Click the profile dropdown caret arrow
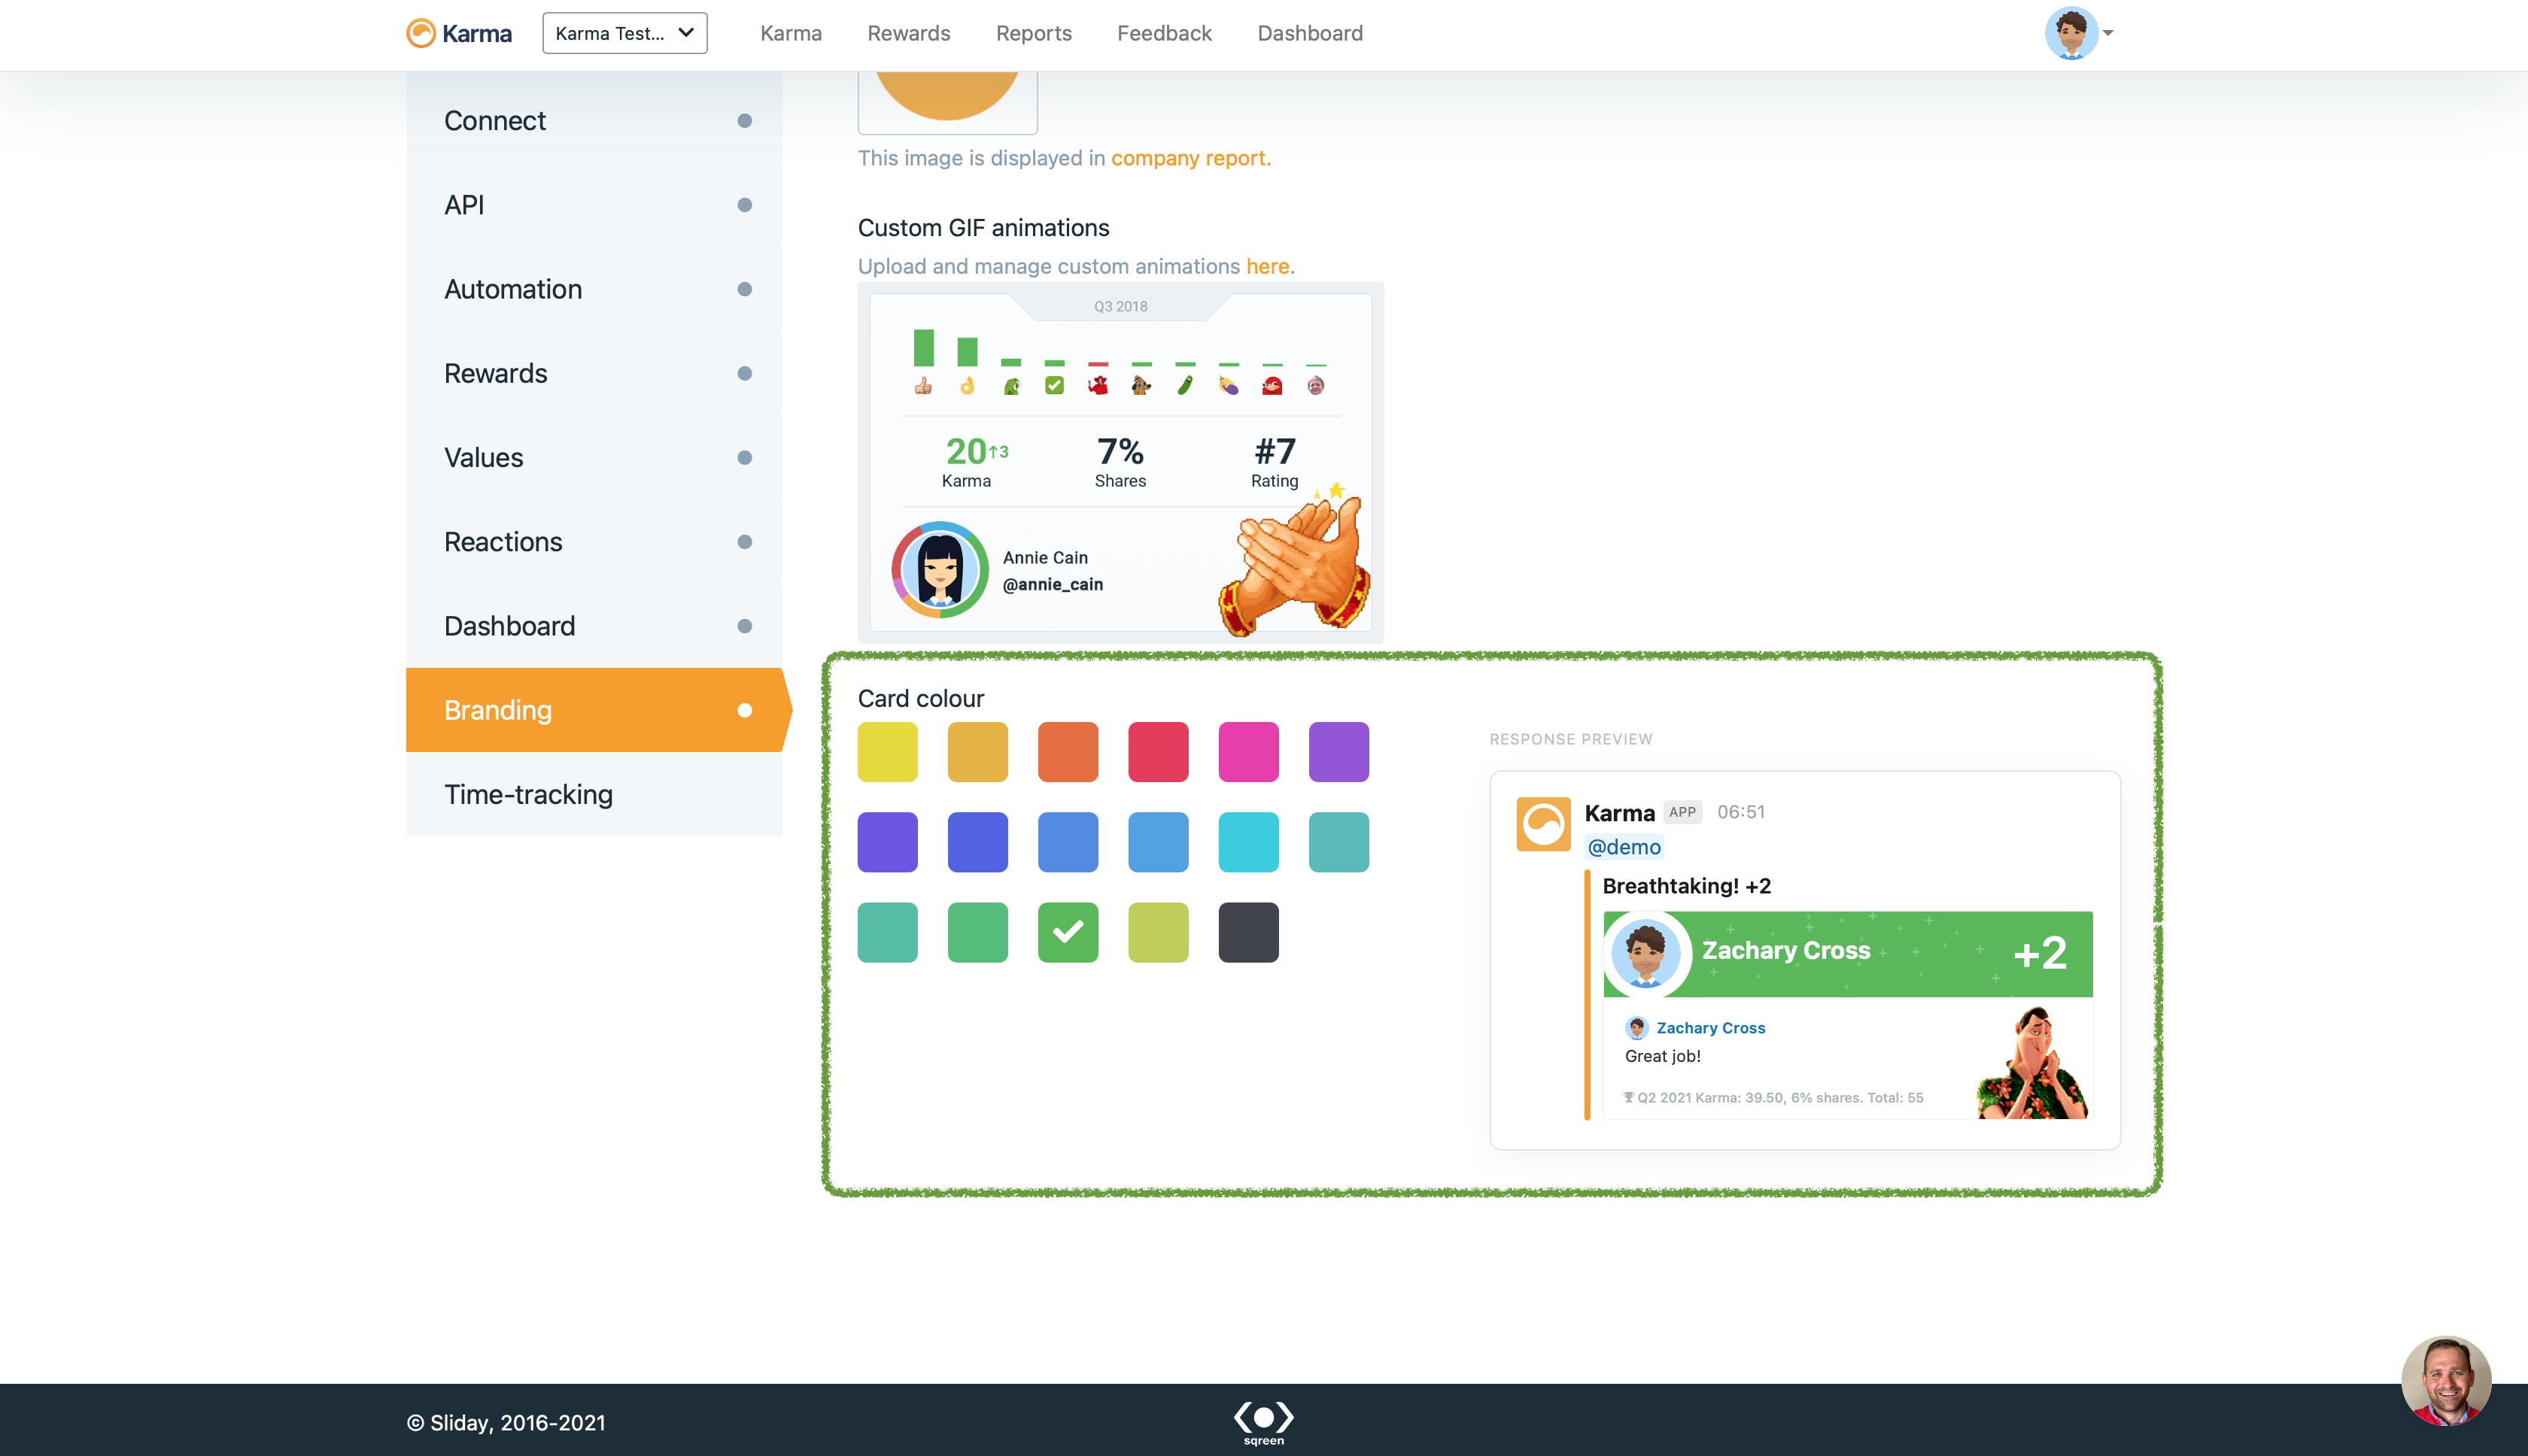Image resolution: width=2528 pixels, height=1456 pixels. (2108, 33)
